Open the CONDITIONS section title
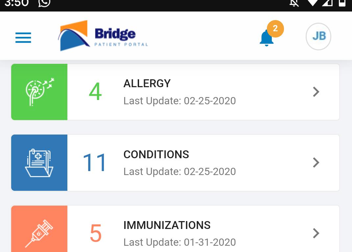The image size is (352, 252). click(x=156, y=154)
